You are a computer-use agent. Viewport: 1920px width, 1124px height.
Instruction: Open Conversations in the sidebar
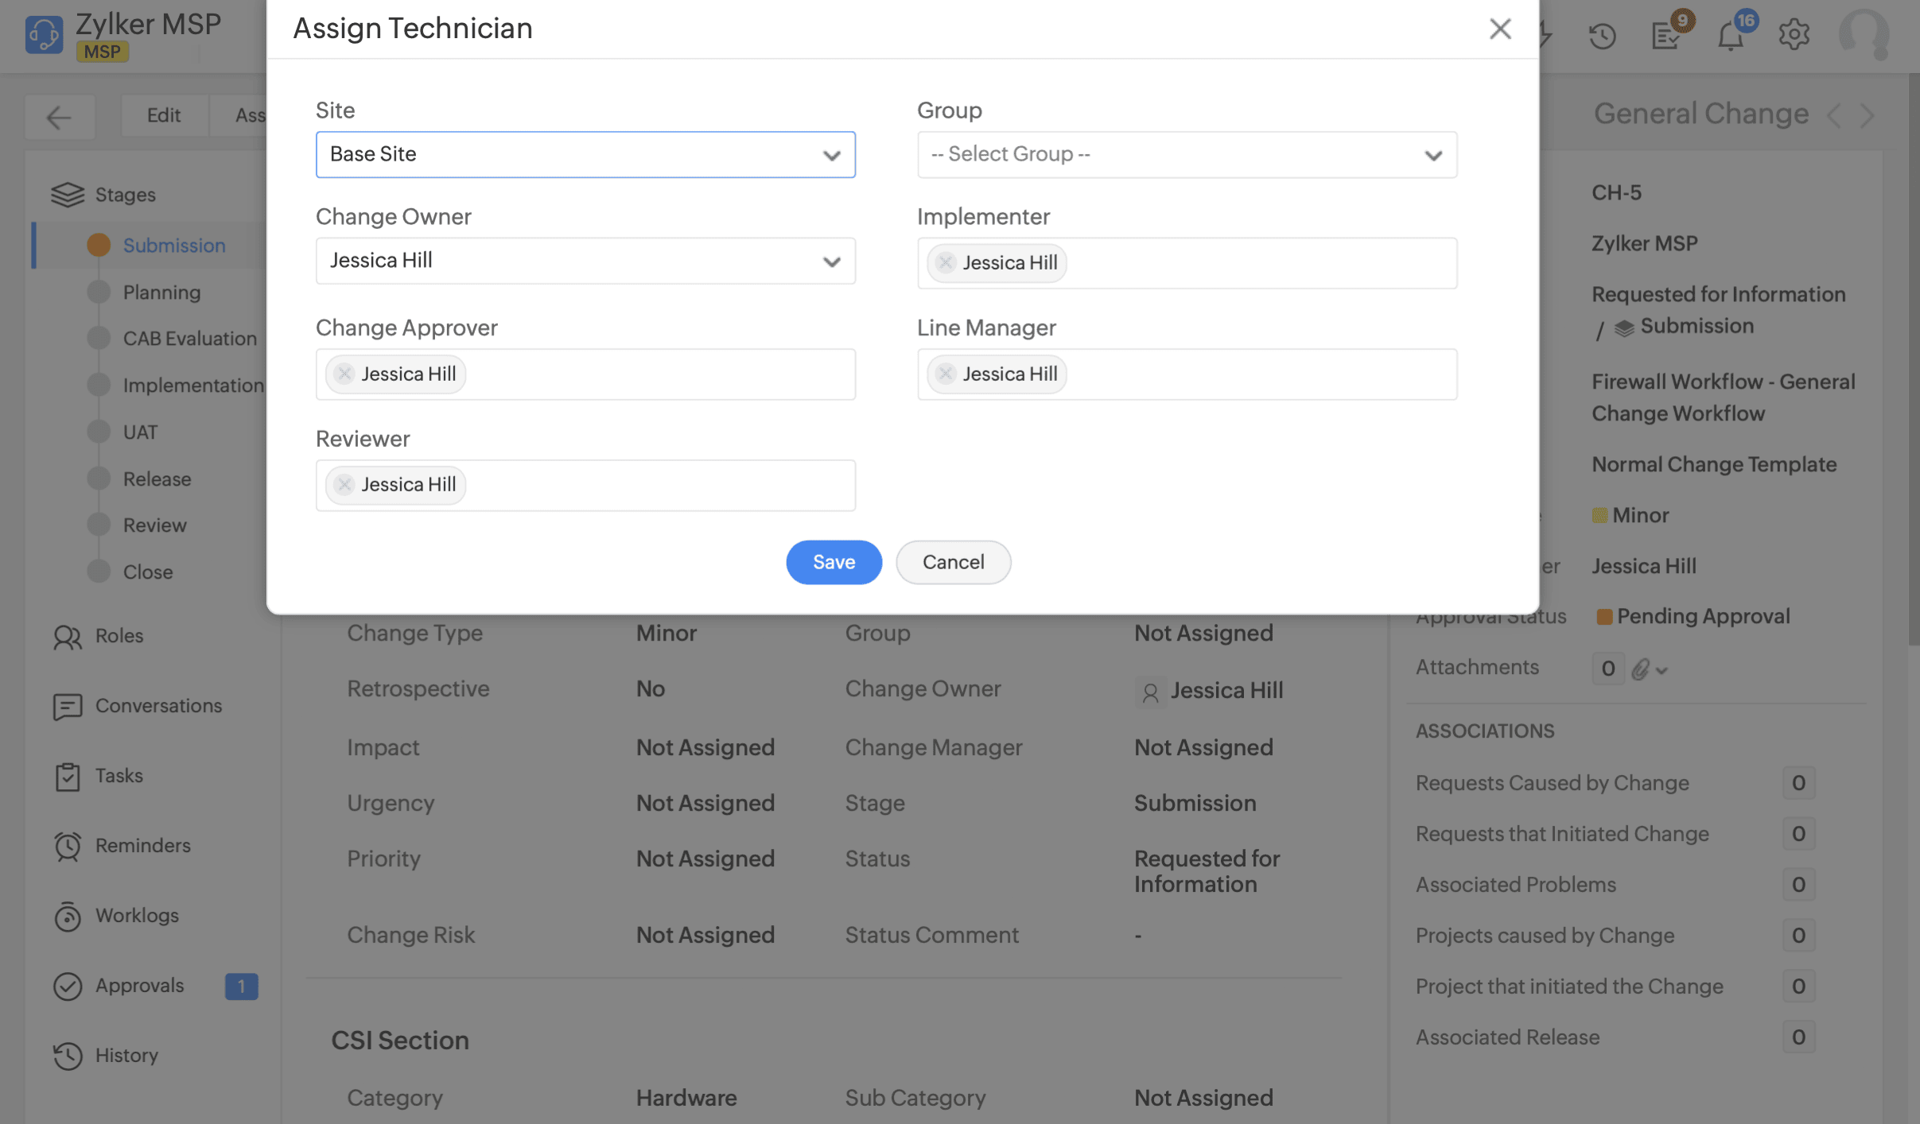pyautogui.click(x=158, y=705)
